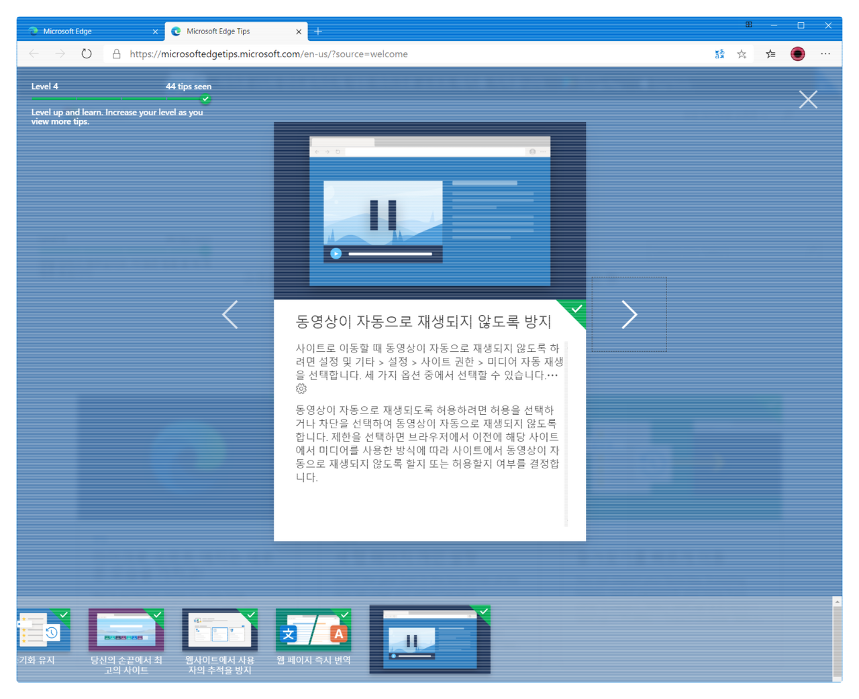Refresh the current page

(87, 54)
